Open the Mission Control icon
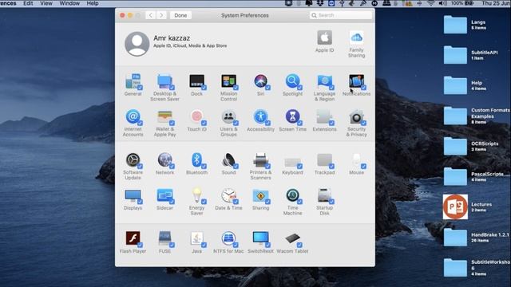 (229, 81)
